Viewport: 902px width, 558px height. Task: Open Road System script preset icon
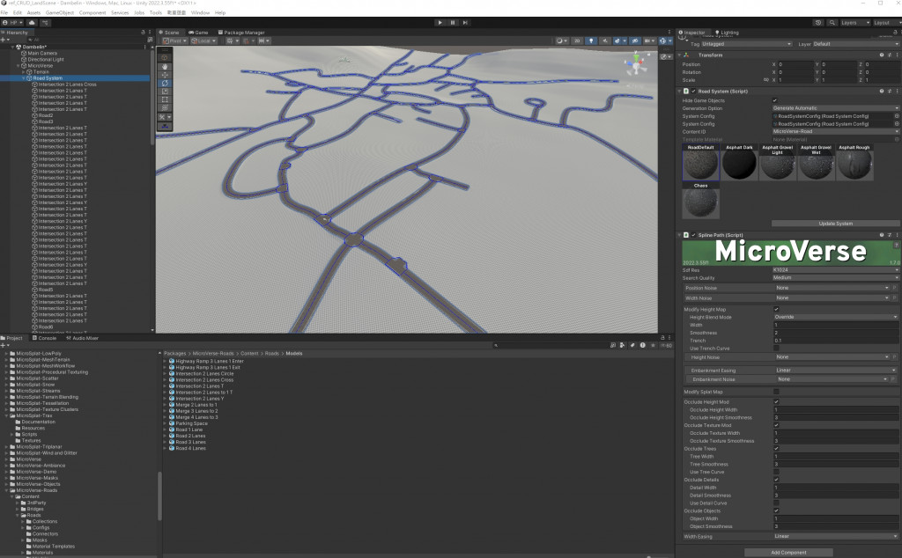(890, 92)
